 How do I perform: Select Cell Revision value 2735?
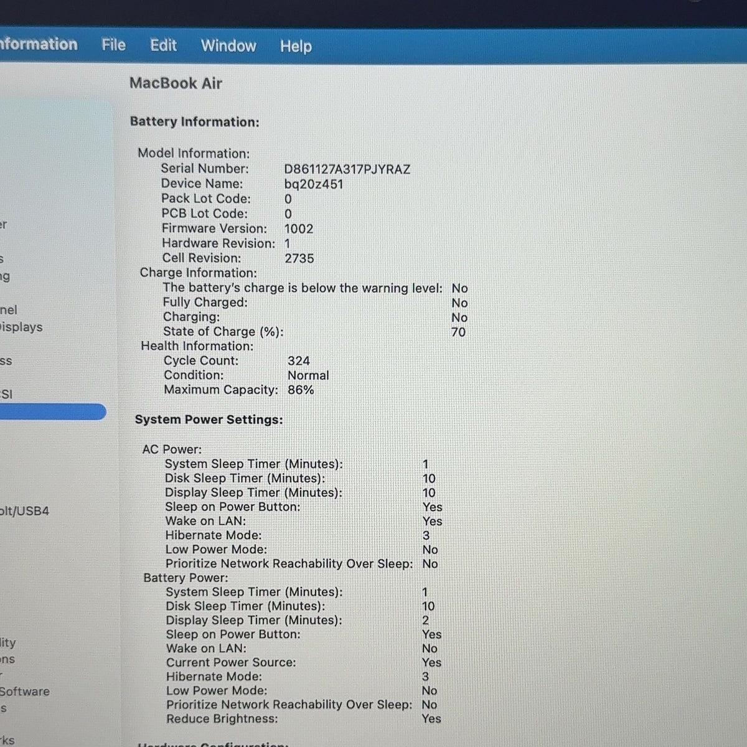point(299,258)
